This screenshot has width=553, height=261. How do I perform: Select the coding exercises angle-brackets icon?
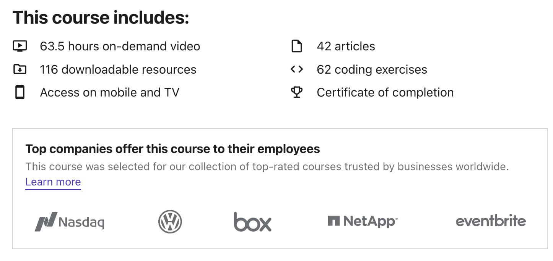pyautogui.click(x=297, y=69)
